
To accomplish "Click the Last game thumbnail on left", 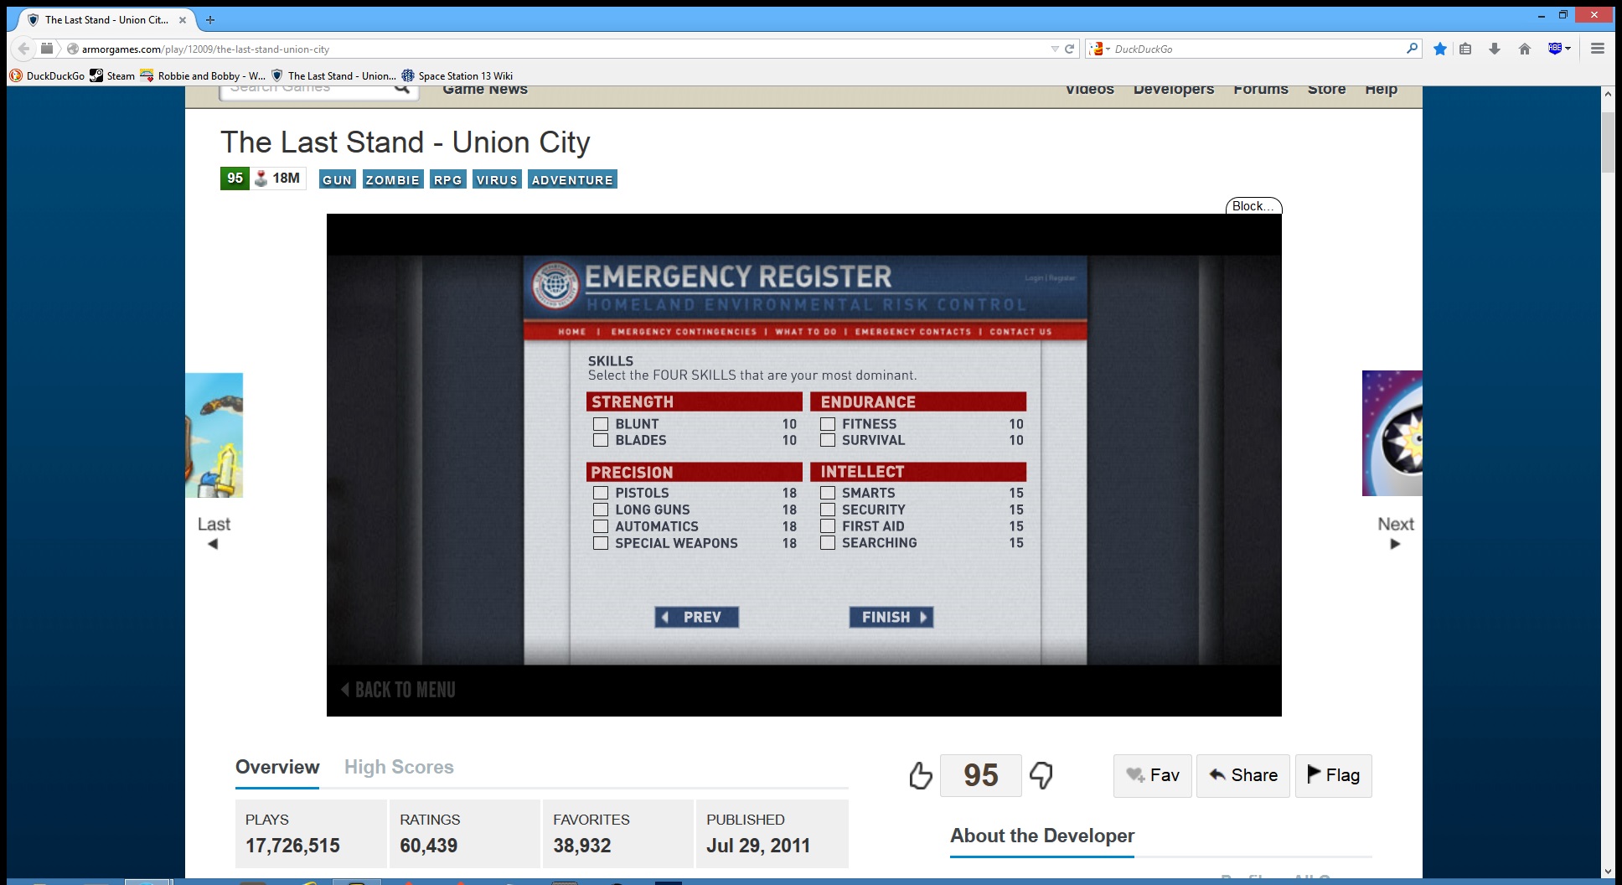I will (x=214, y=435).
